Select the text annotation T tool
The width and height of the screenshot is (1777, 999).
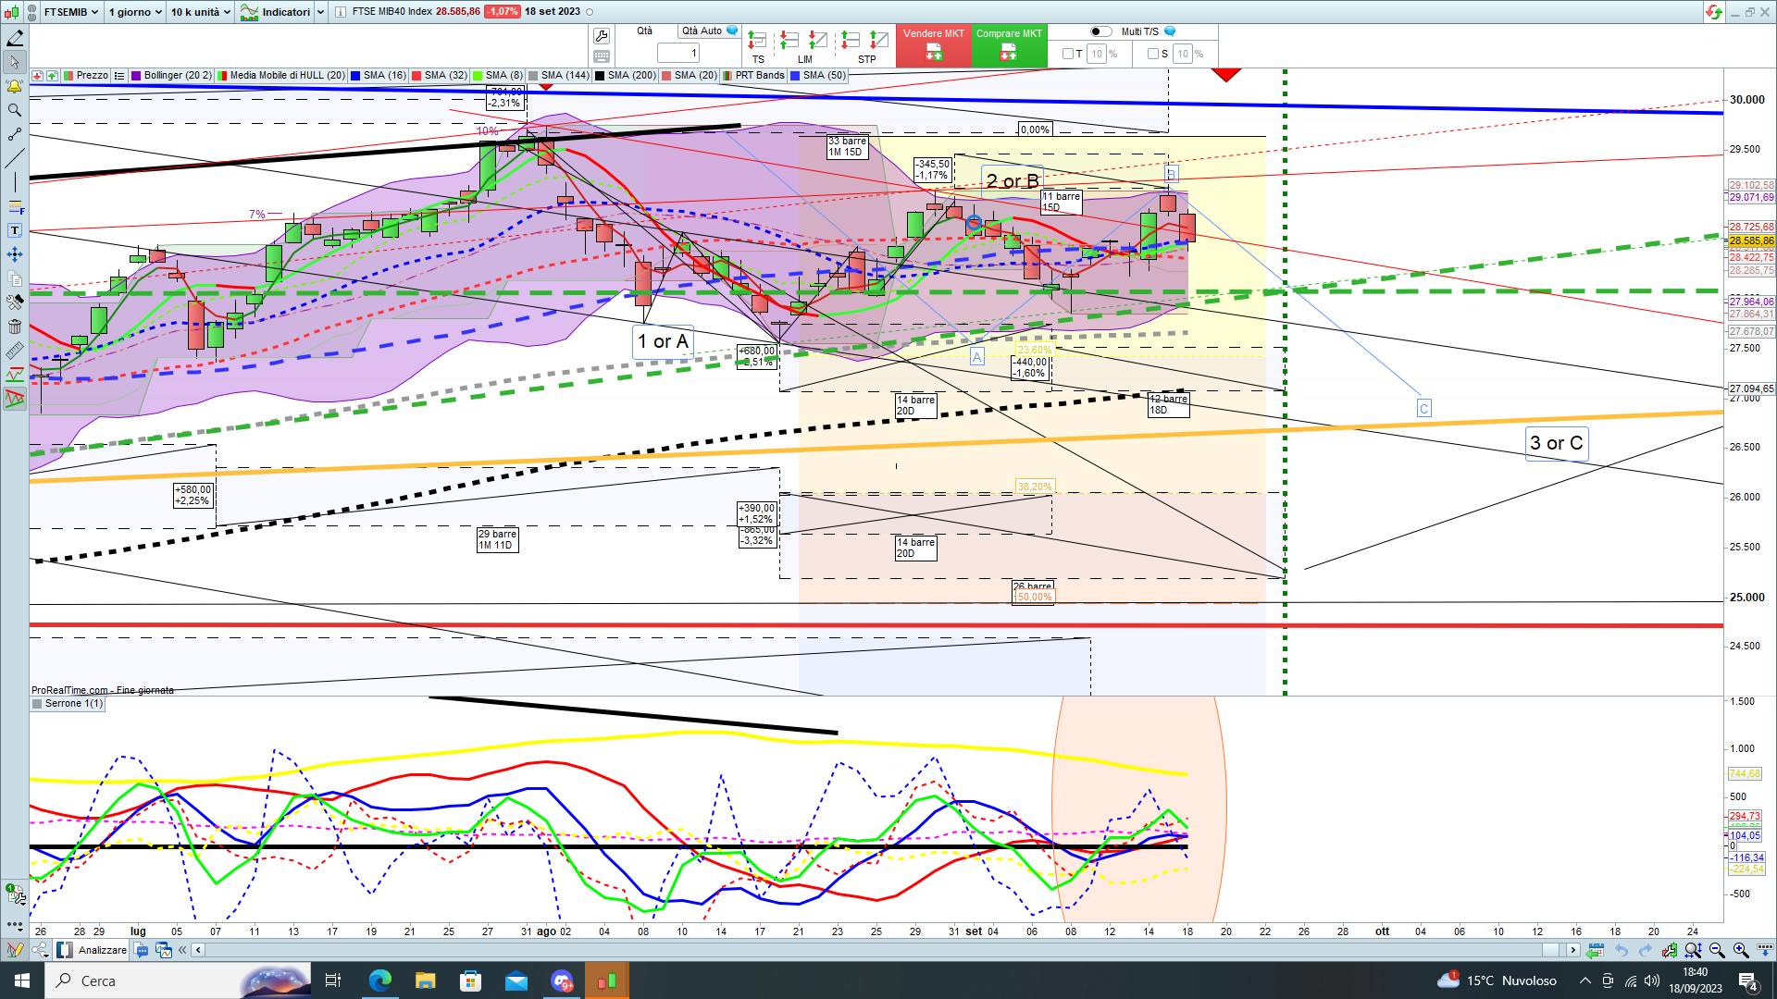[x=15, y=230]
